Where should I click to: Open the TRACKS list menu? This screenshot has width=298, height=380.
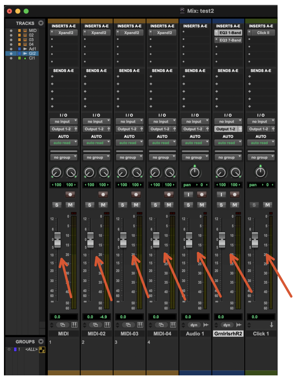[41, 23]
